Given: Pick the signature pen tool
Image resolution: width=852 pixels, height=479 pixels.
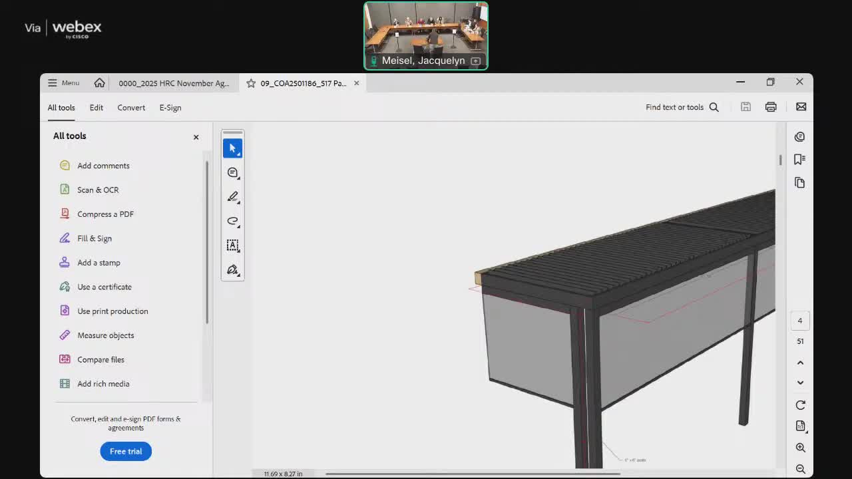Looking at the screenshot, I should pyautogui.click(x=232, y=269).
